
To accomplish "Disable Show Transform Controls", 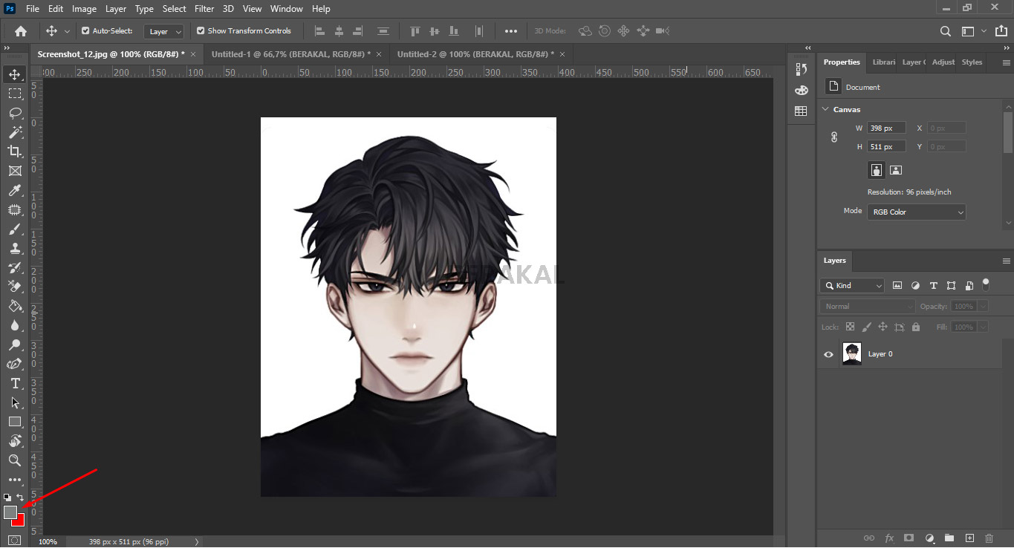I will [199, 31].
